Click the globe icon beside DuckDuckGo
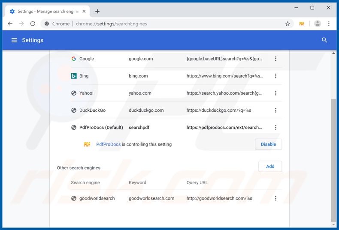Image resolution: width=339 pixels, height=230 pixels. coord(74,110)
